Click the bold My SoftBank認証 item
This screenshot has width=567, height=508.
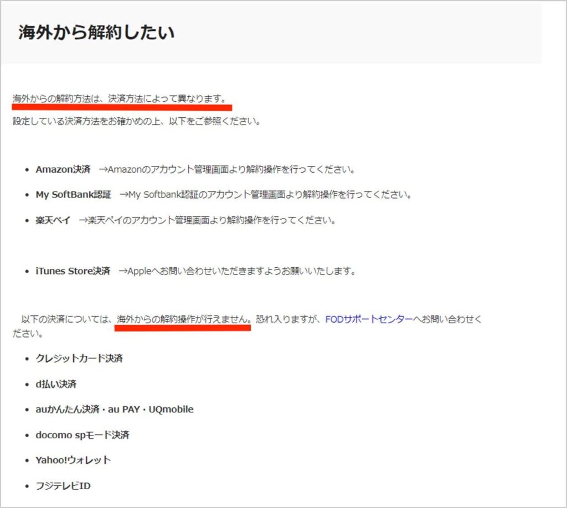pos(73,195)
